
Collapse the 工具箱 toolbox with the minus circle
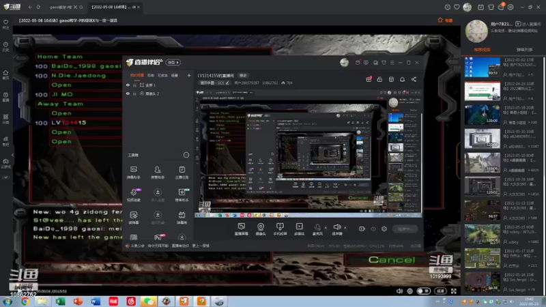[186, 155]
